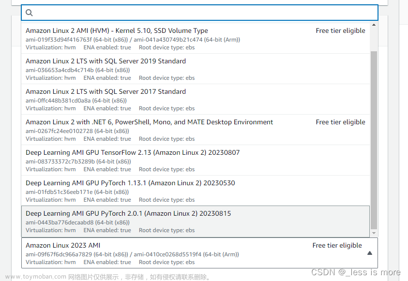This screenshot has height=281, width=408.
Task: Click Free tier eligible on Kernel 5.10 row
Action: coord(340,30)
